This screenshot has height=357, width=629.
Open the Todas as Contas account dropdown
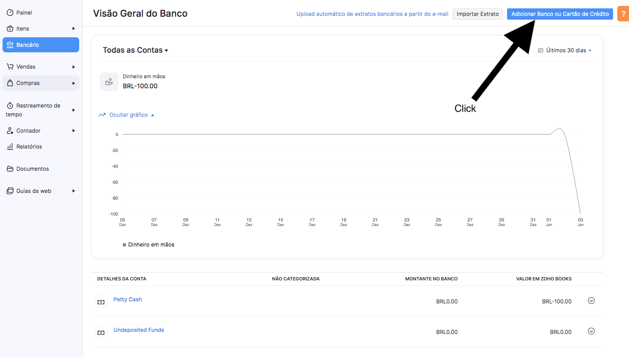(x=135, y=50)
